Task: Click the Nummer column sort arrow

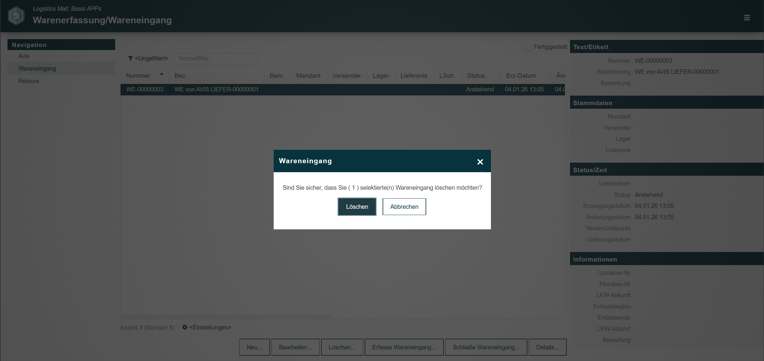Action: (x=161, y=74)
